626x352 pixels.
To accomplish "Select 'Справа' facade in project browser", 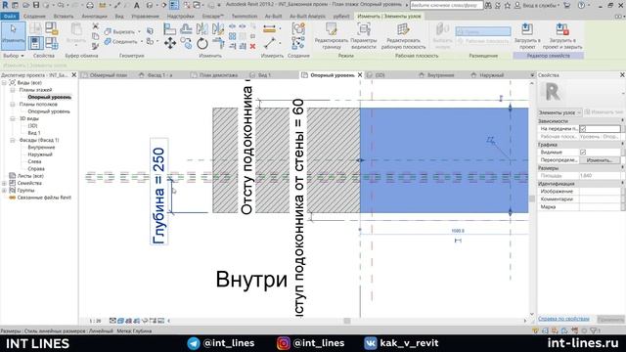I will tap(36, 169).
